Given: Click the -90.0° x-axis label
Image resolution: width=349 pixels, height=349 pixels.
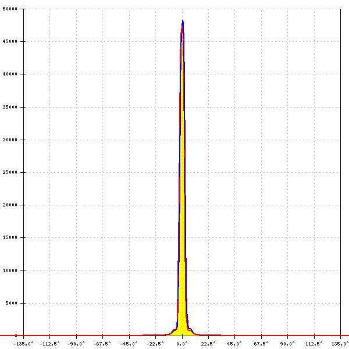Looking at the screenshot, I should click(76, 344).
